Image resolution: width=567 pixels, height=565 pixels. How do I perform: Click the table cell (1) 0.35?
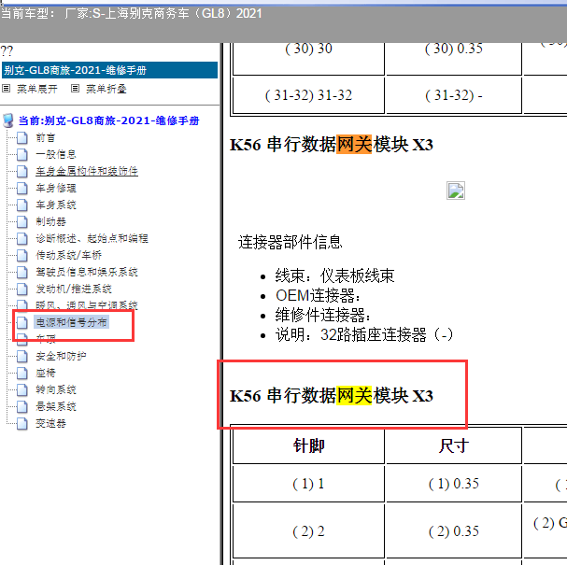454,484
